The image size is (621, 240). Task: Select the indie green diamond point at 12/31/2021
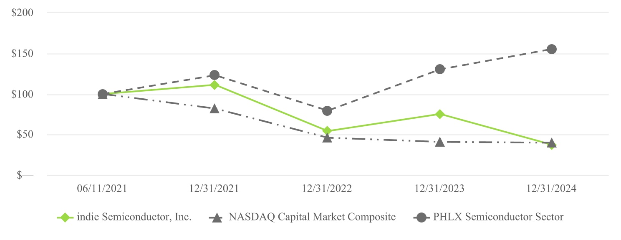point(215,85)
